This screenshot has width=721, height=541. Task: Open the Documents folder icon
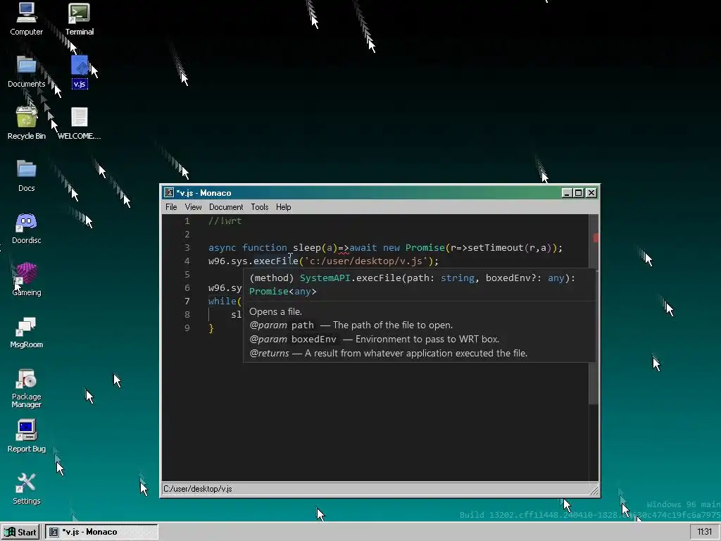tap(26, 71)
